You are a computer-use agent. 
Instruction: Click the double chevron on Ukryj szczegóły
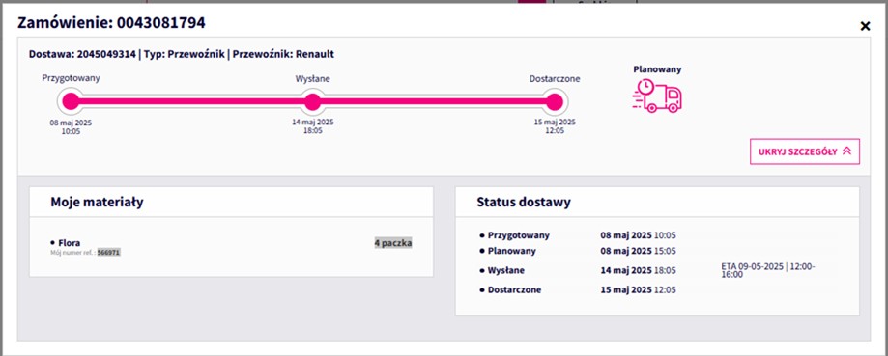point(846,151)
